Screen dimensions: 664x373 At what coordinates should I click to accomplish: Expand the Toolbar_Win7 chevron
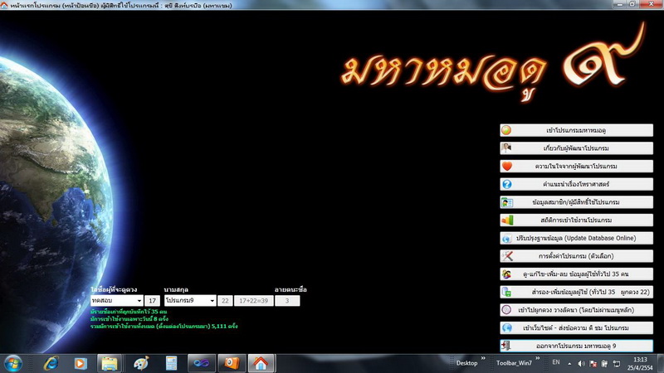(537, 359)
